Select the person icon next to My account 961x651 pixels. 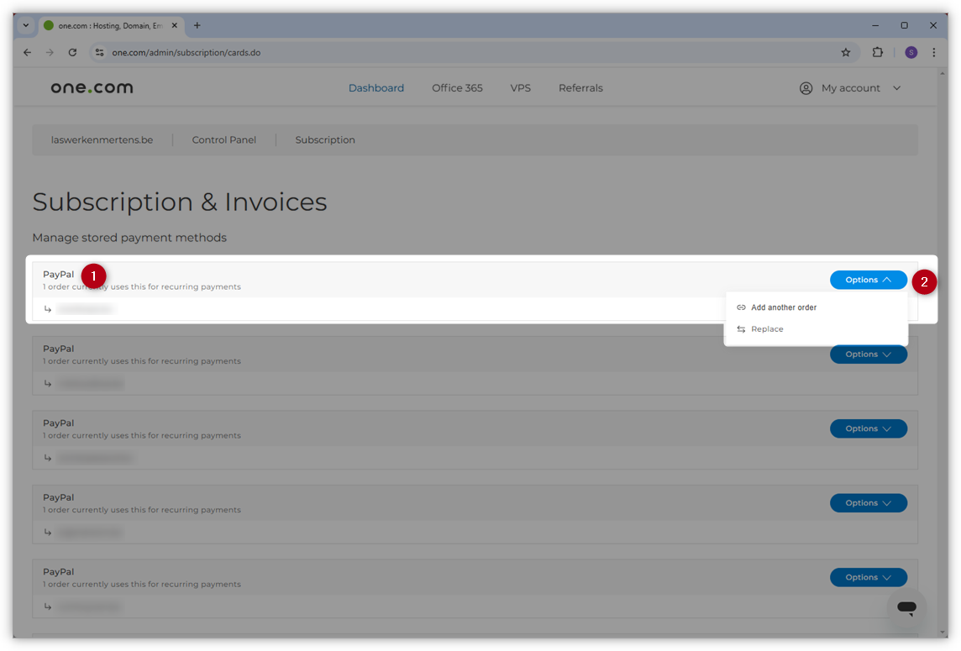(806, 87)
